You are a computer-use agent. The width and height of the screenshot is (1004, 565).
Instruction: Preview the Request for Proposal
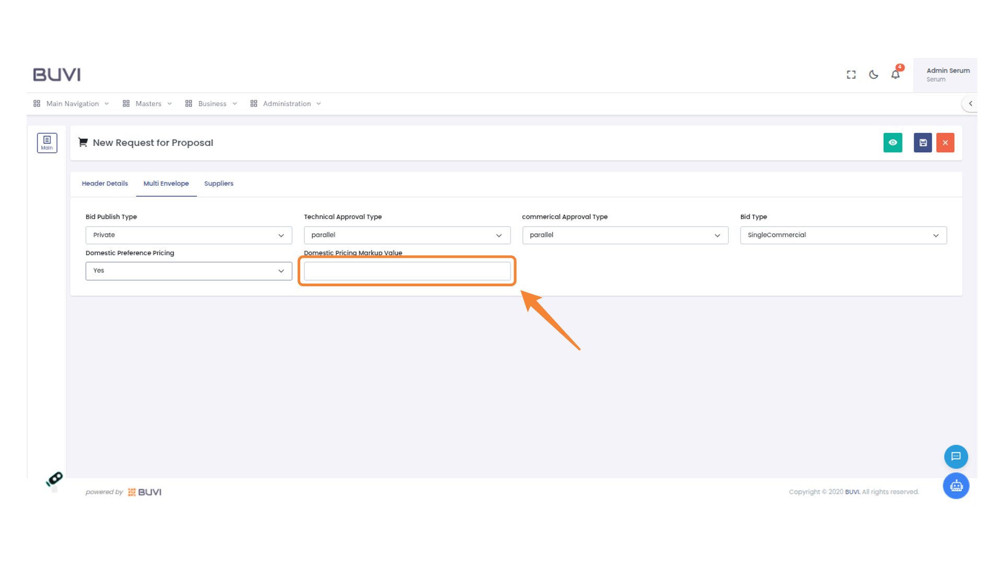[x=893, y=142]
